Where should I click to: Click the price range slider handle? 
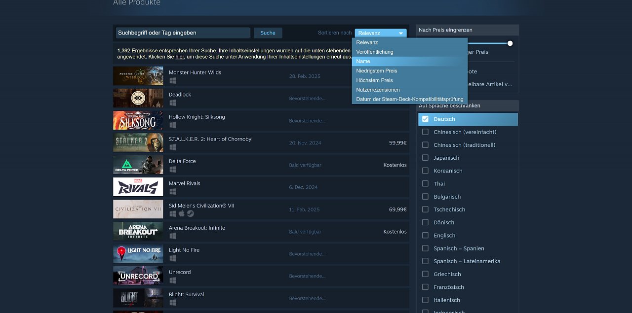(510, 43)
